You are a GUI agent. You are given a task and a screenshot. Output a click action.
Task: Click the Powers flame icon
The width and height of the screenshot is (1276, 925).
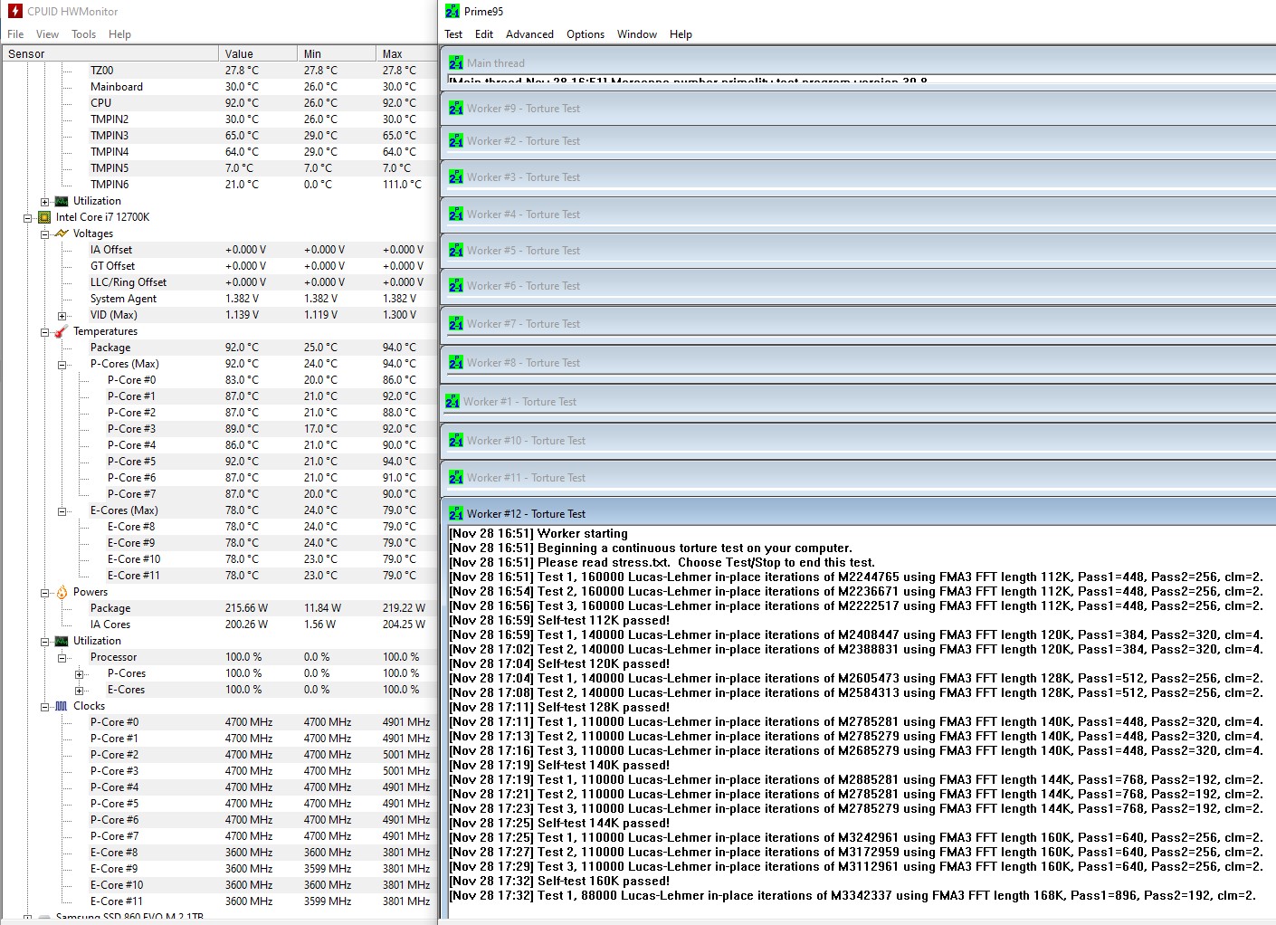click(x=62, y=592)
